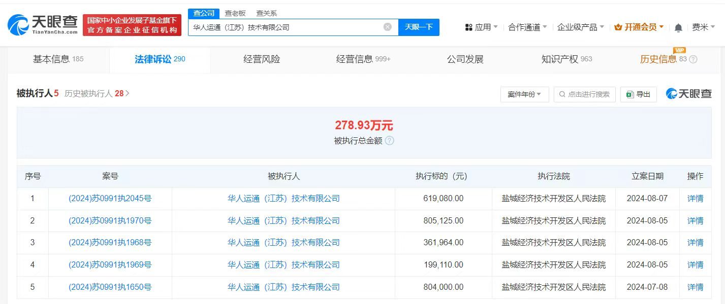This screenshot has height=304, width=725.
Task: Click the red 国家中小企业发展子基金 badge
Action: [133, 24]
